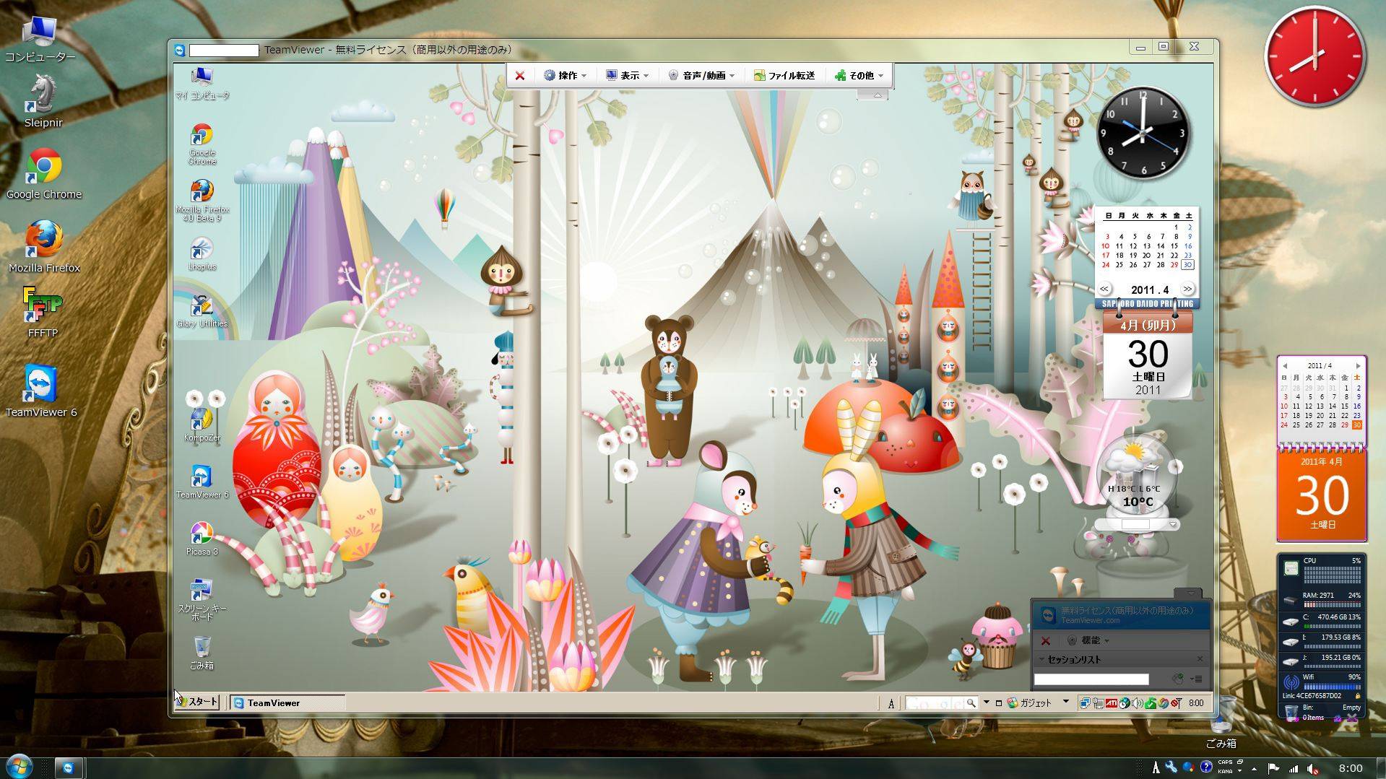Click the previous month arrow on 2011 / 4 calendar

coord(1285,366)
